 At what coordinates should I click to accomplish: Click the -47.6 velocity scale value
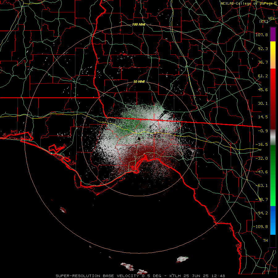pos(262,172)
